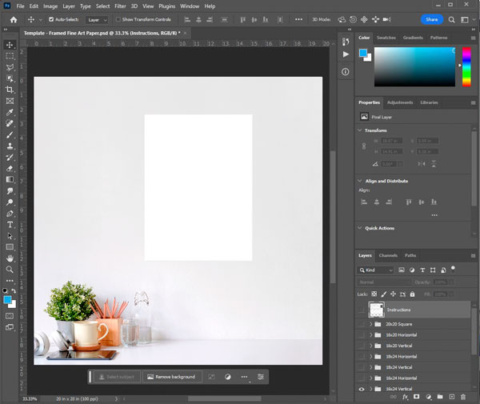
Task: Create a new group folder icon
Action: coord(441,396)
